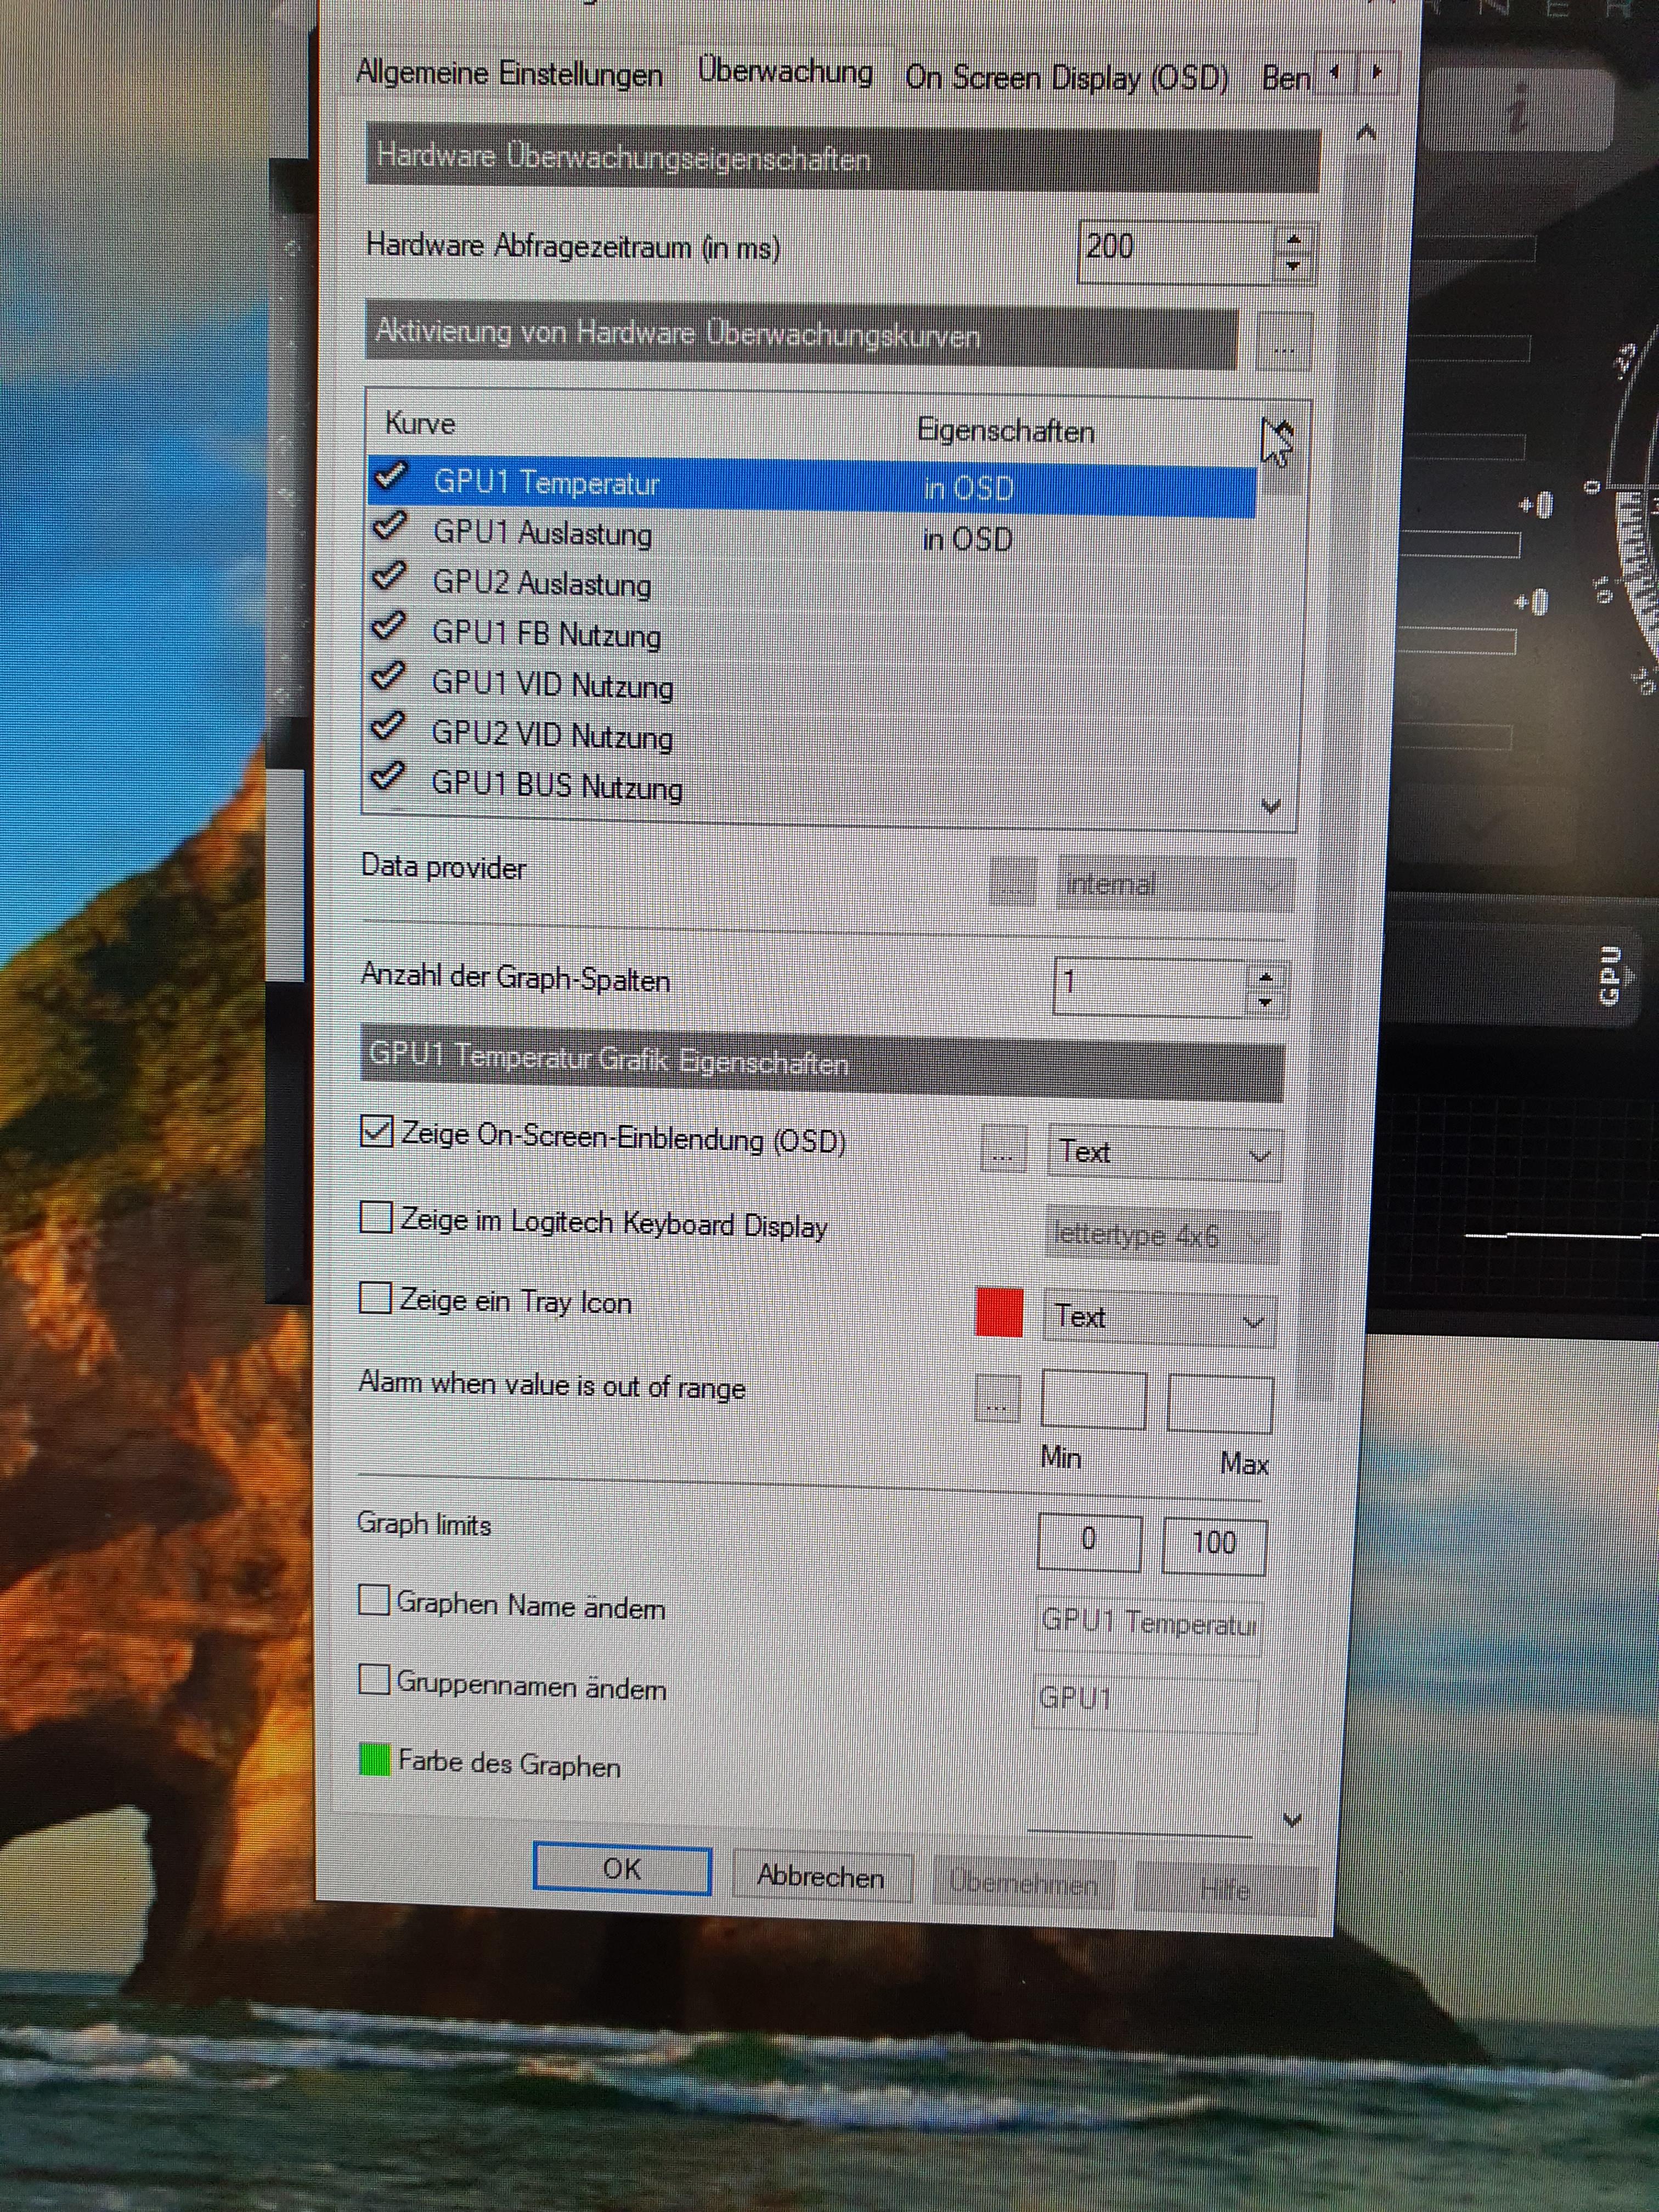Toggle checkmark for GPU1 FB Nutzung

[389, 626]
